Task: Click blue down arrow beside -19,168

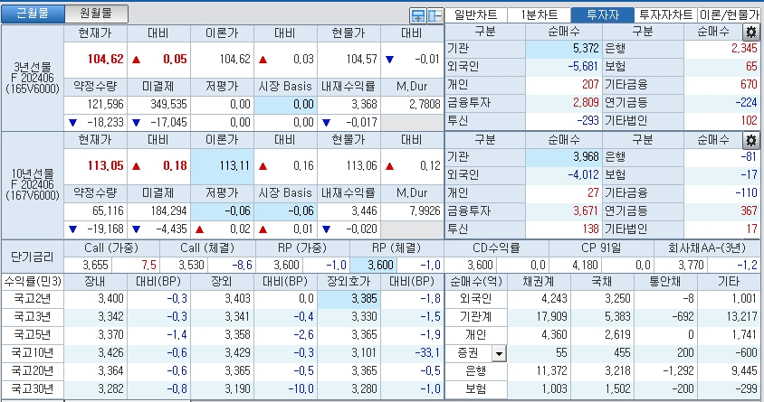Action: coord(72,229)
